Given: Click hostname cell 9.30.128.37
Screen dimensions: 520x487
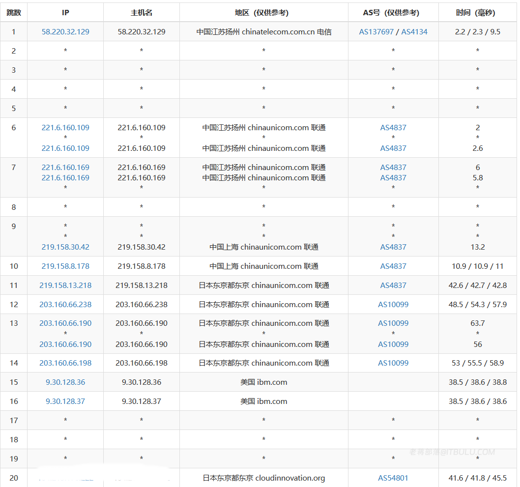Looking at the screenshot, I should (x=141, y=401).
